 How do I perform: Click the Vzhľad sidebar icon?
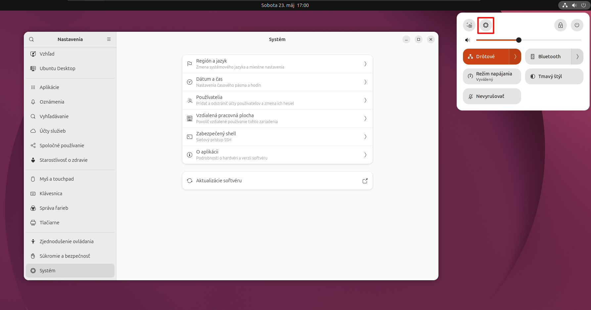click(x=33, y=54)
